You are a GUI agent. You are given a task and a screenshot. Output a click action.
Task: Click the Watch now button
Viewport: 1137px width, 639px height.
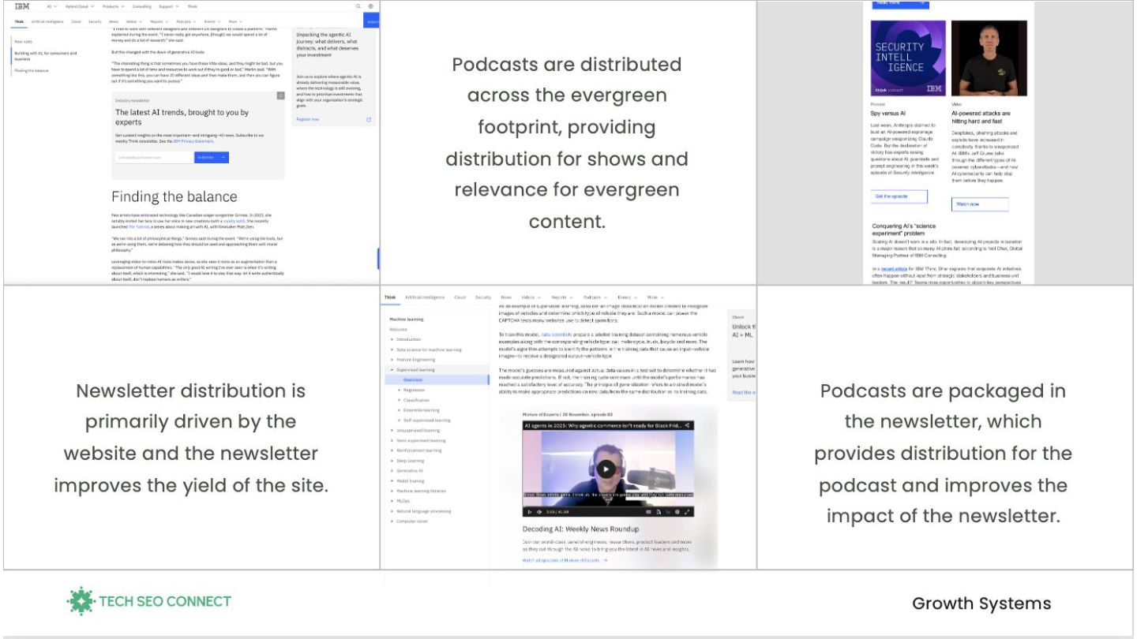979,204
